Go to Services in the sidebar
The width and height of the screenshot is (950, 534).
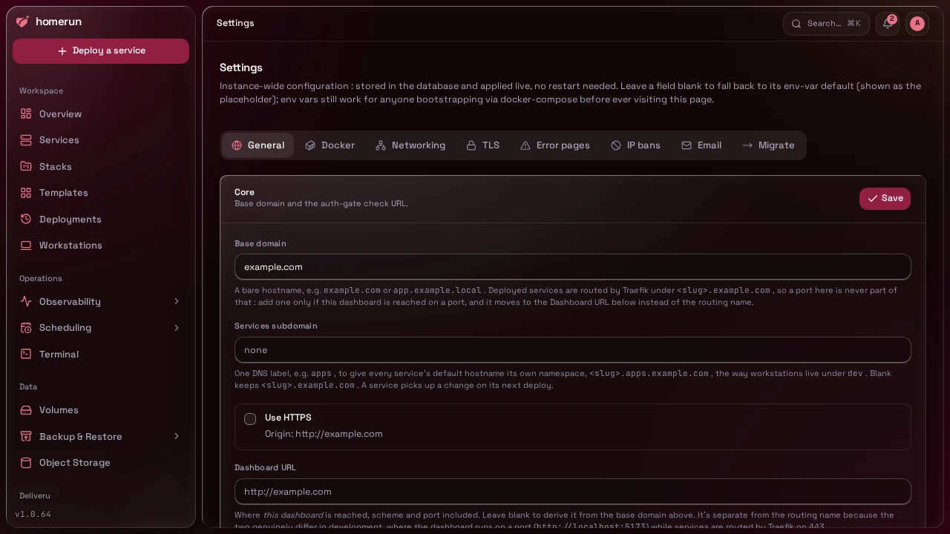101,140
